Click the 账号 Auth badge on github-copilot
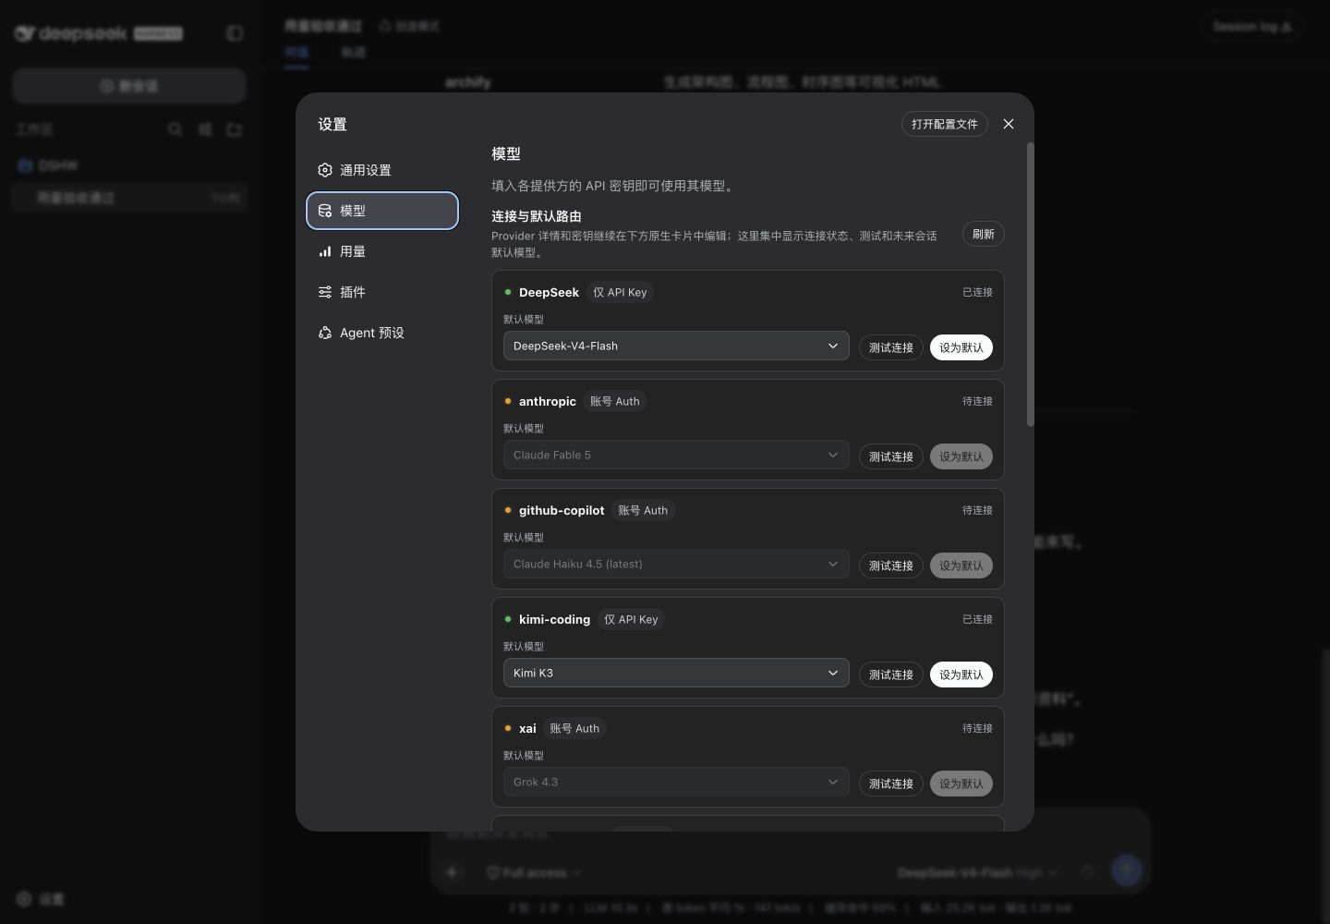 pyautogui.click(x=643, y=510)
